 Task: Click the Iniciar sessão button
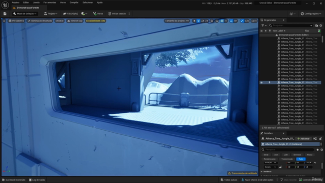pyautogui.click(x=117, y=14)
